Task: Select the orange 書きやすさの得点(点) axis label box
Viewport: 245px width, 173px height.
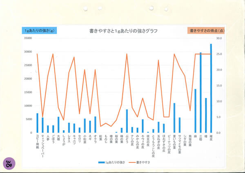Action: click(206, 31)
